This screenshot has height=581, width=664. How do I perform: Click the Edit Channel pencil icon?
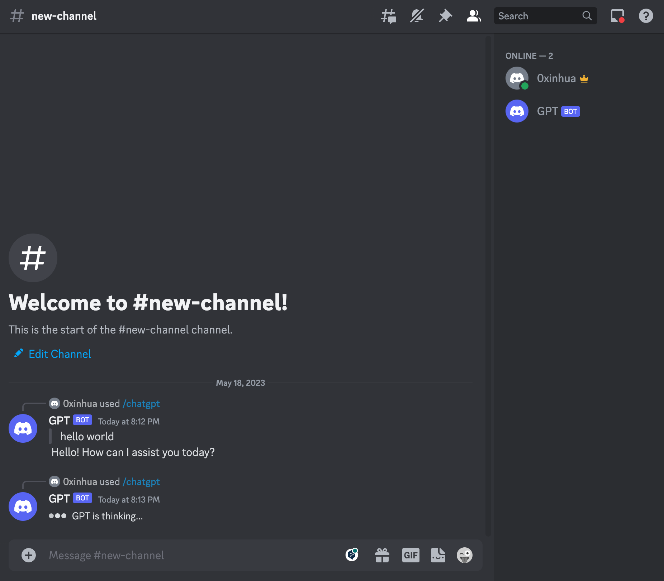(19, 353)
